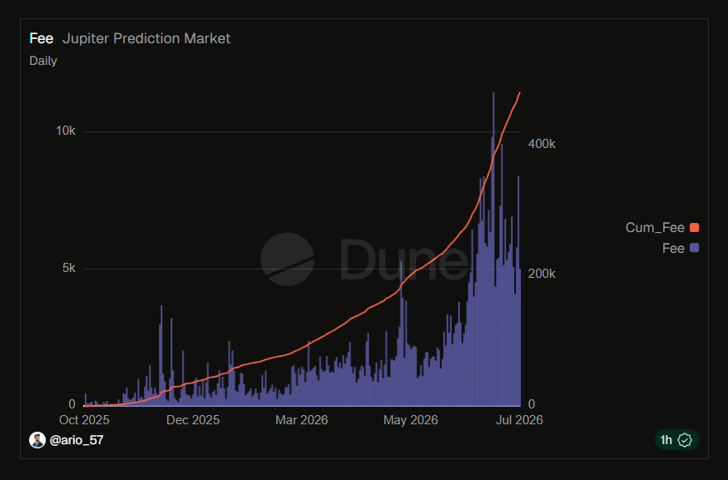Click the Jupiter Prediction Market subtitle
The height and width of the screenshot is (480, 728).
pyautogui.click(x=146, y=38)
